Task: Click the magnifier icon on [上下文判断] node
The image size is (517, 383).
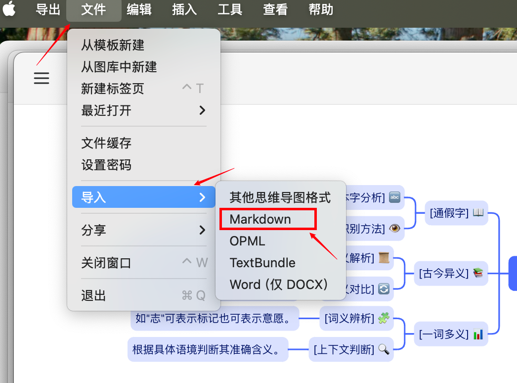Action: [x=384, y=349]
